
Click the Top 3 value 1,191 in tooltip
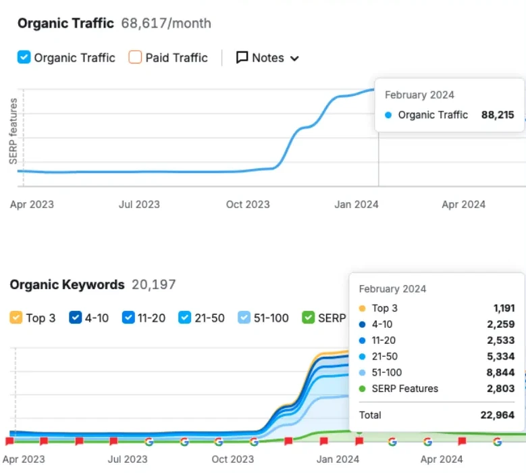(x=504, y=308)
